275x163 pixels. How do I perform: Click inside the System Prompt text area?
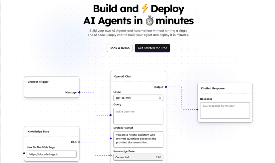pyautogui.click(x=138, y=139)
